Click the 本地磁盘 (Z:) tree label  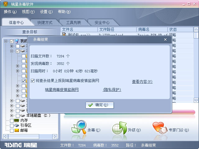[38, 115]
